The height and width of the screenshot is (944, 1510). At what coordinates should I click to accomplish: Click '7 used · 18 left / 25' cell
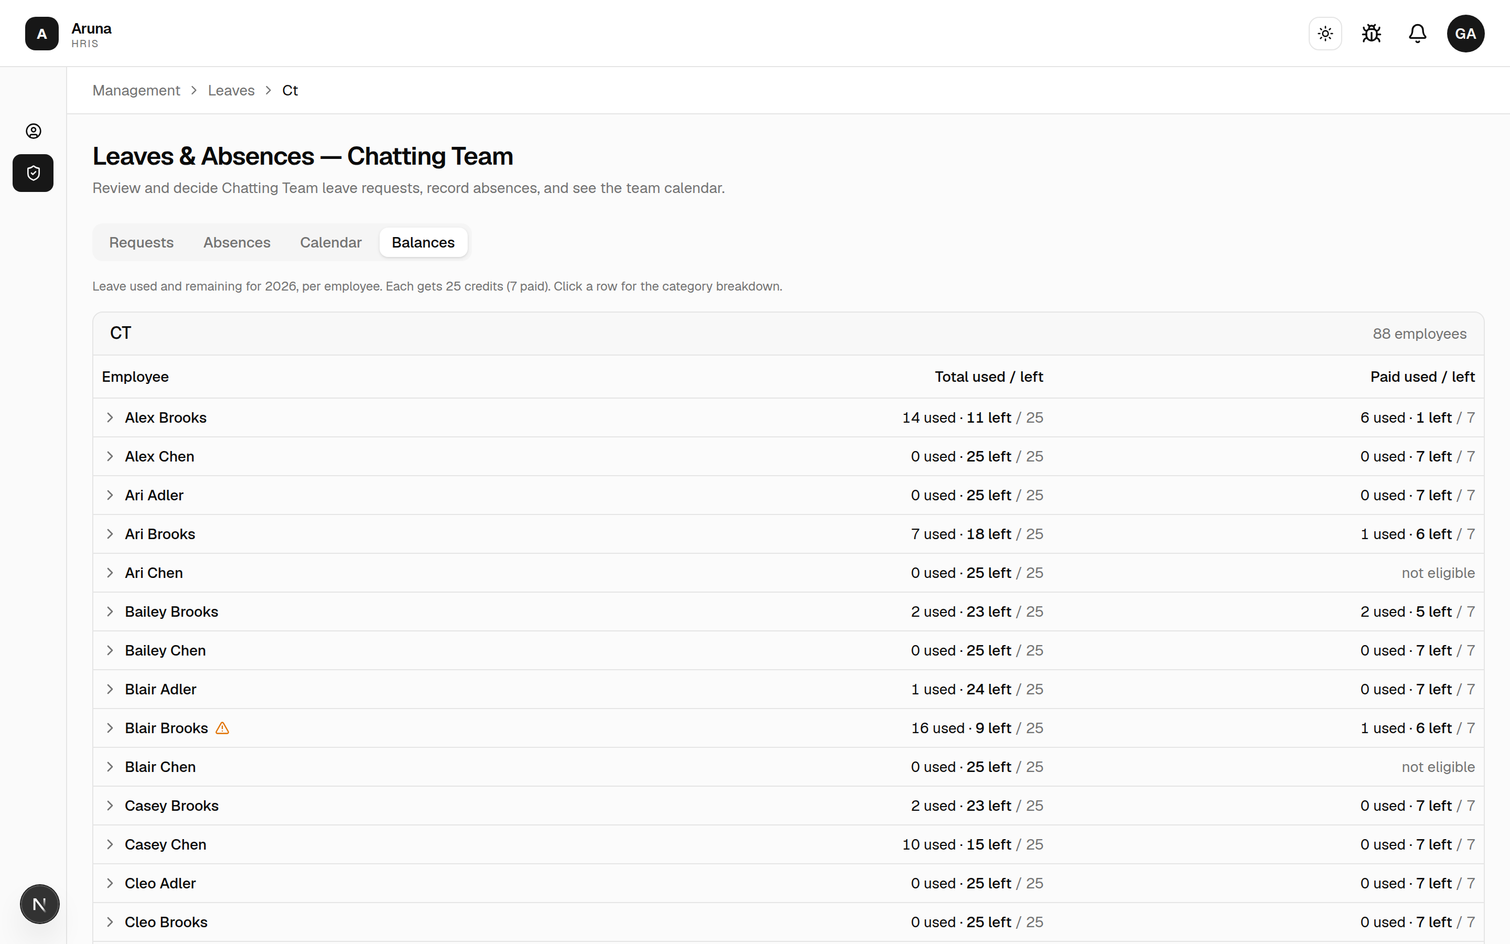pos(977,534)
